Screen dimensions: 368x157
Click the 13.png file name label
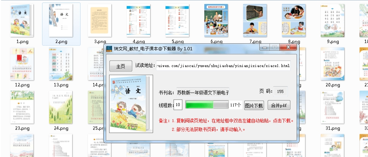(x=61, y=85)
